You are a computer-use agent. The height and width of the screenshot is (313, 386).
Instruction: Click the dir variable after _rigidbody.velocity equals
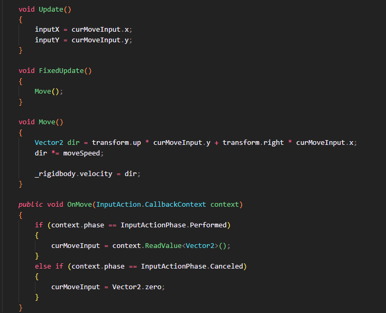[131, 174]
